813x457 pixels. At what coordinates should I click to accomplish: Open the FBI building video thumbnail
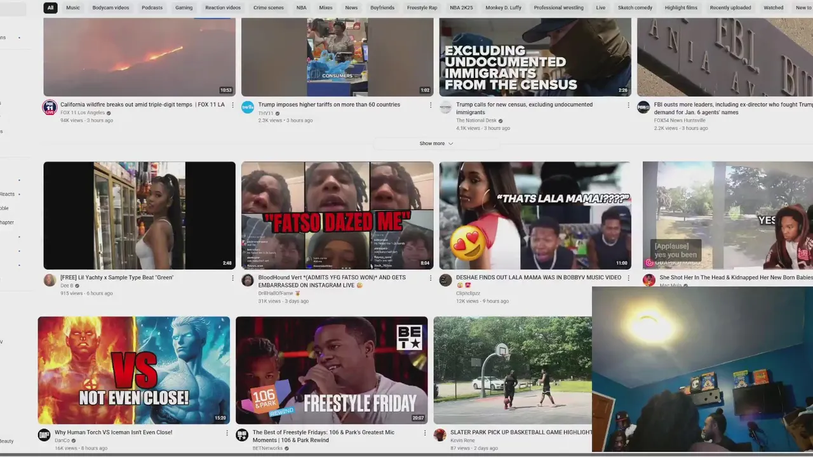tap(725, 57)
